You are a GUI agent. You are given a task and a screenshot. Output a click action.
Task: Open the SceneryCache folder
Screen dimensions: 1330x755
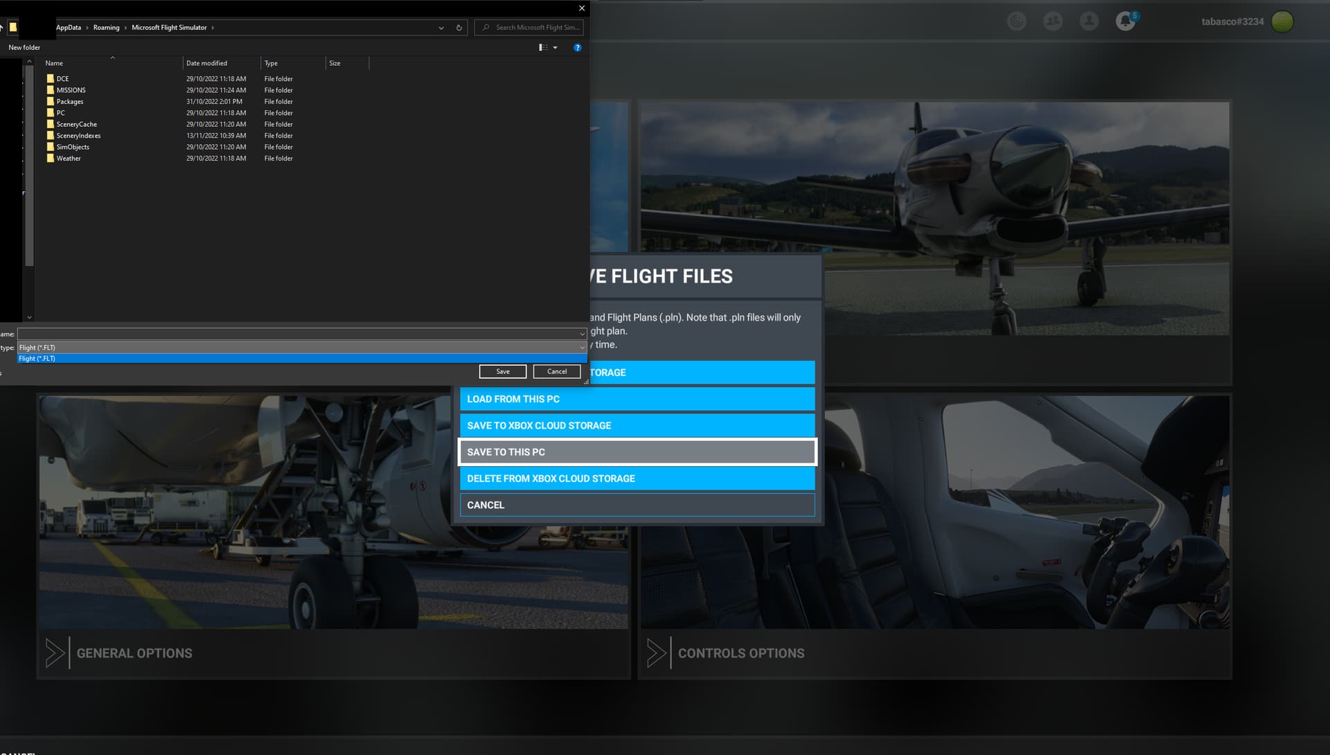pyautogui.click(x=78, y=124)
